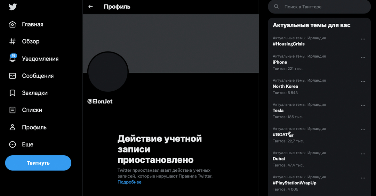Click the Обзор hashtag icon
Screen dimensions: 376x196
click(12, 42)
